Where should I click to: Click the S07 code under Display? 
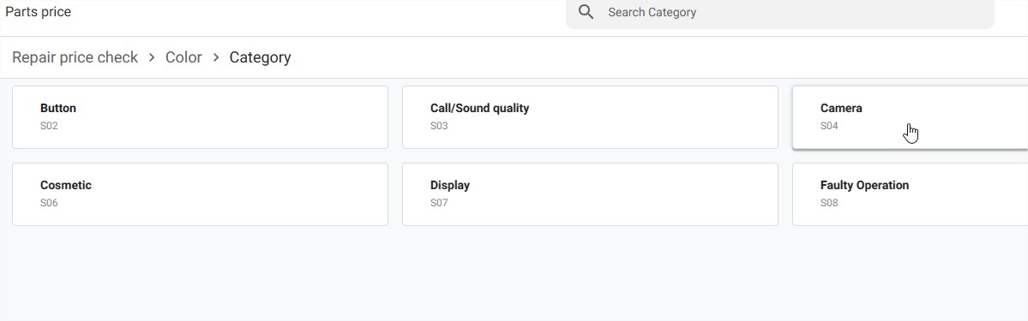439,203
